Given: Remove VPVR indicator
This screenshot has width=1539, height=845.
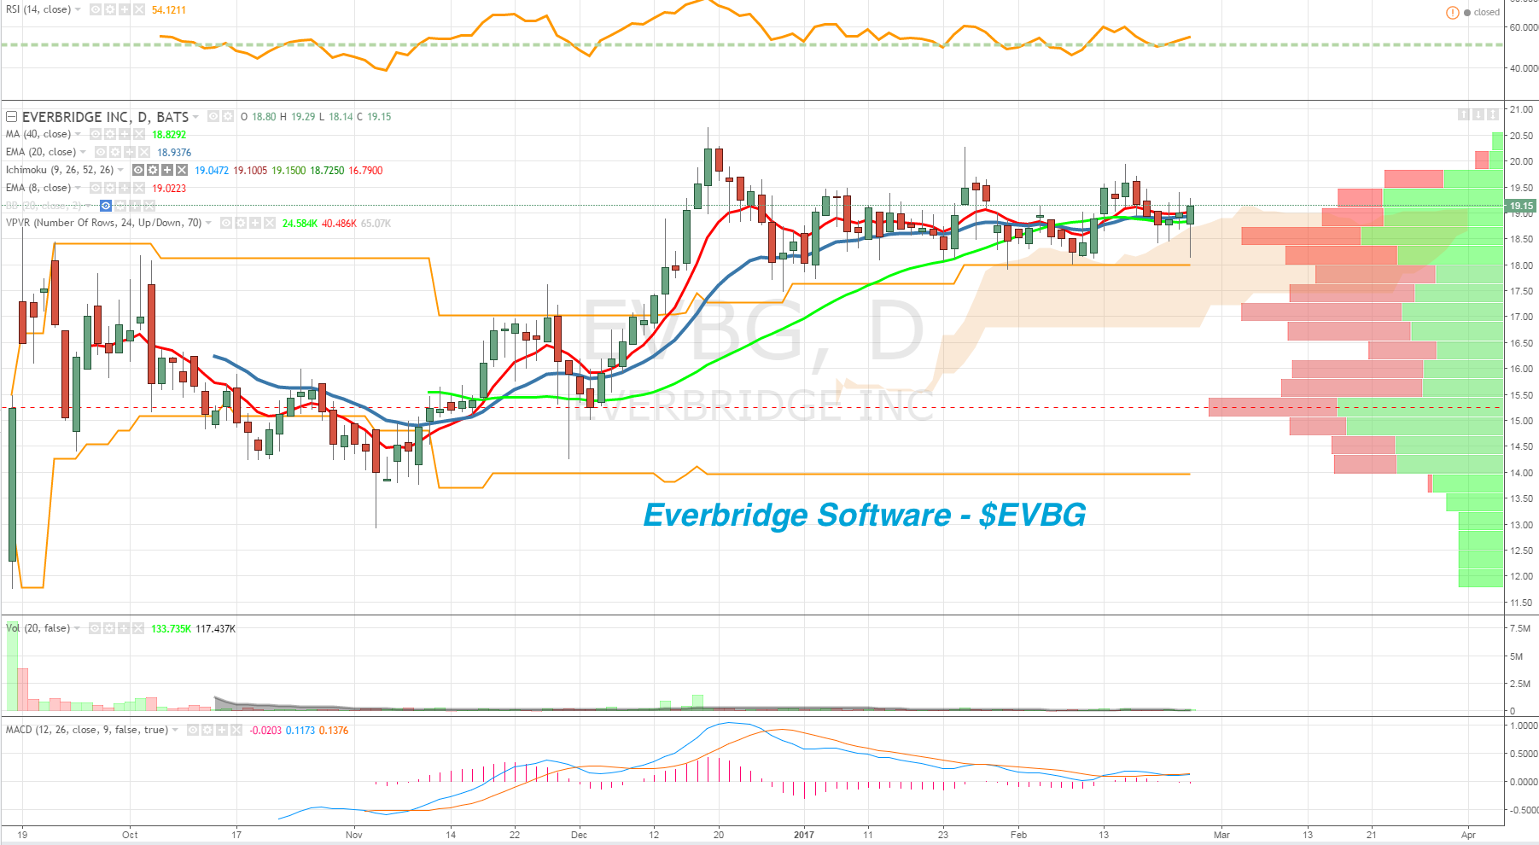Looking at the screenshot, I should click(270, 223).
